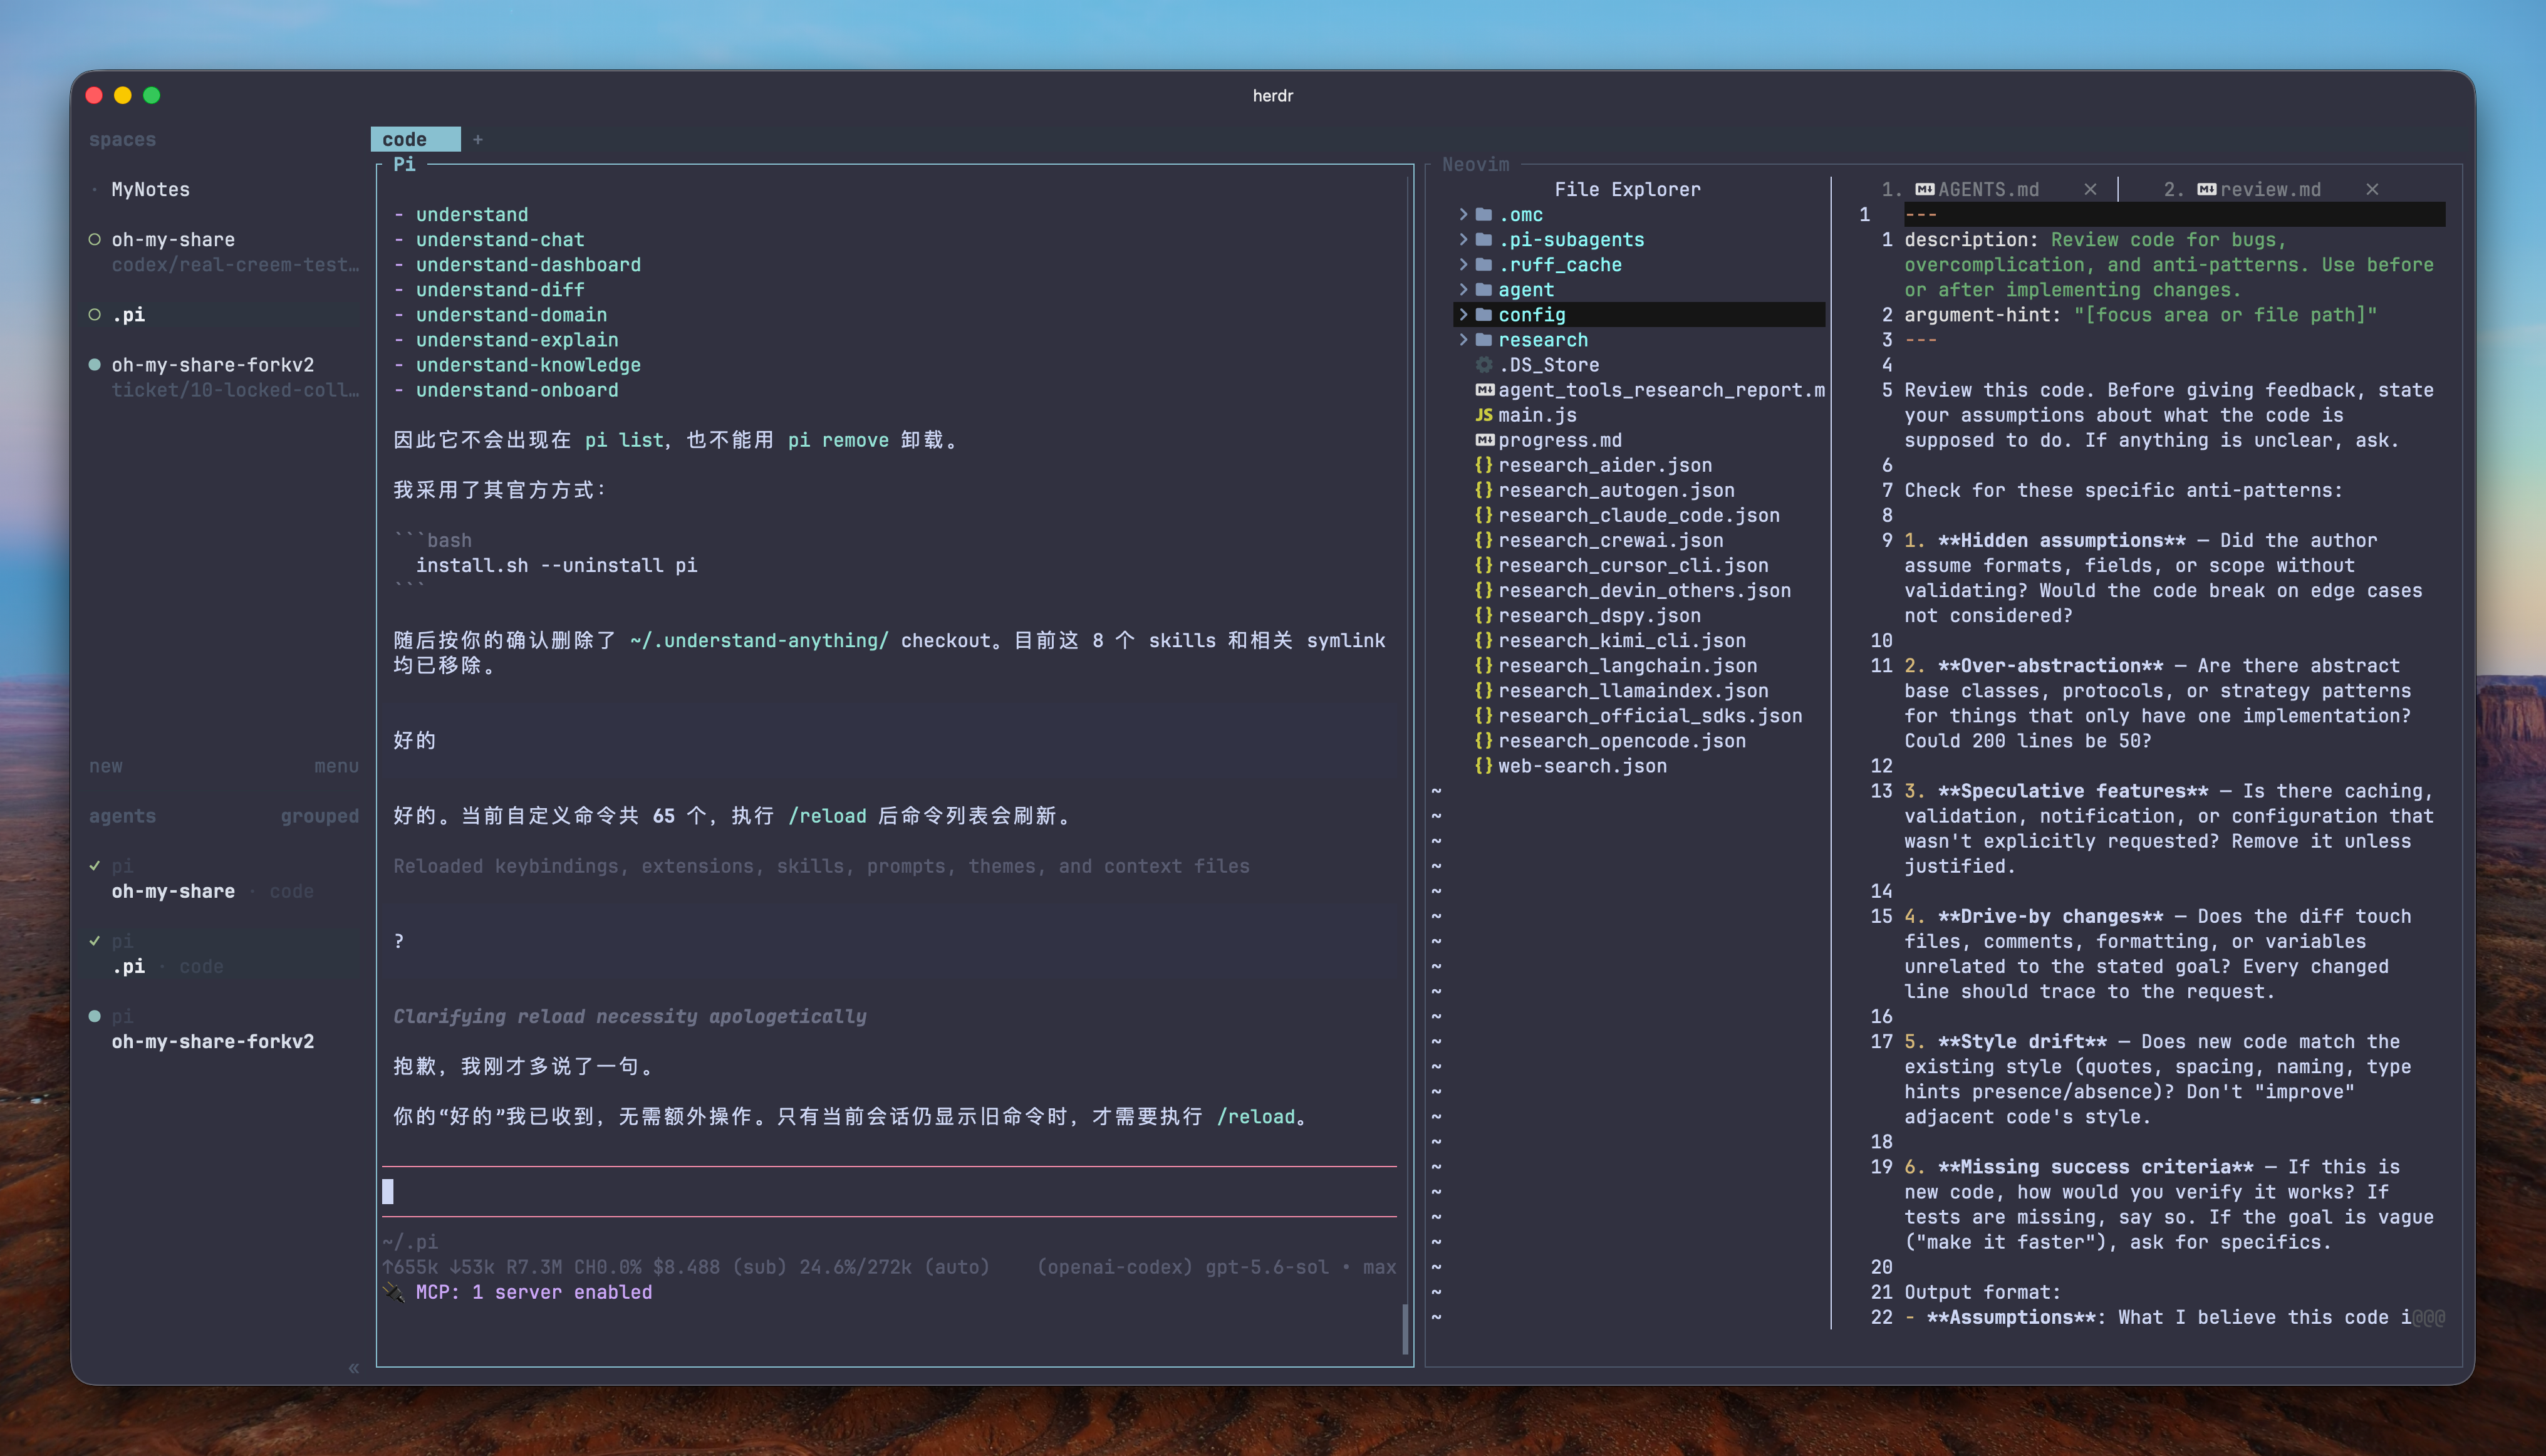Viewport: 2546px width, 1456px height.
Task: Click the agent folder icon
Action: [1484, 290]
